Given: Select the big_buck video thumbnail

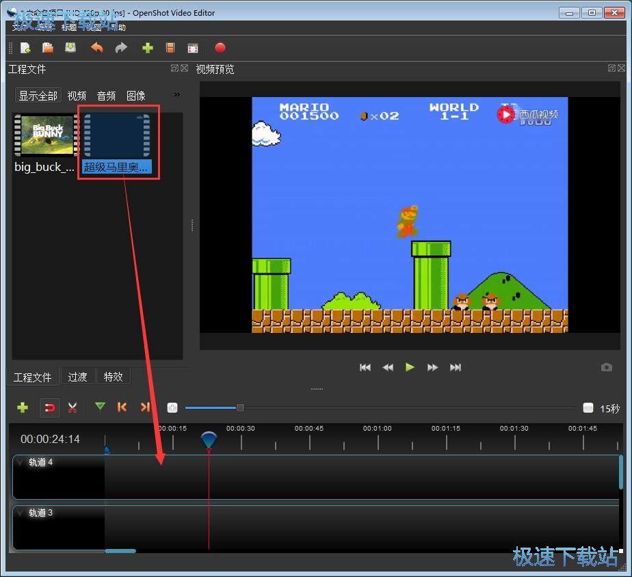Looking at the screenshot, I should (x=46, y=135).
